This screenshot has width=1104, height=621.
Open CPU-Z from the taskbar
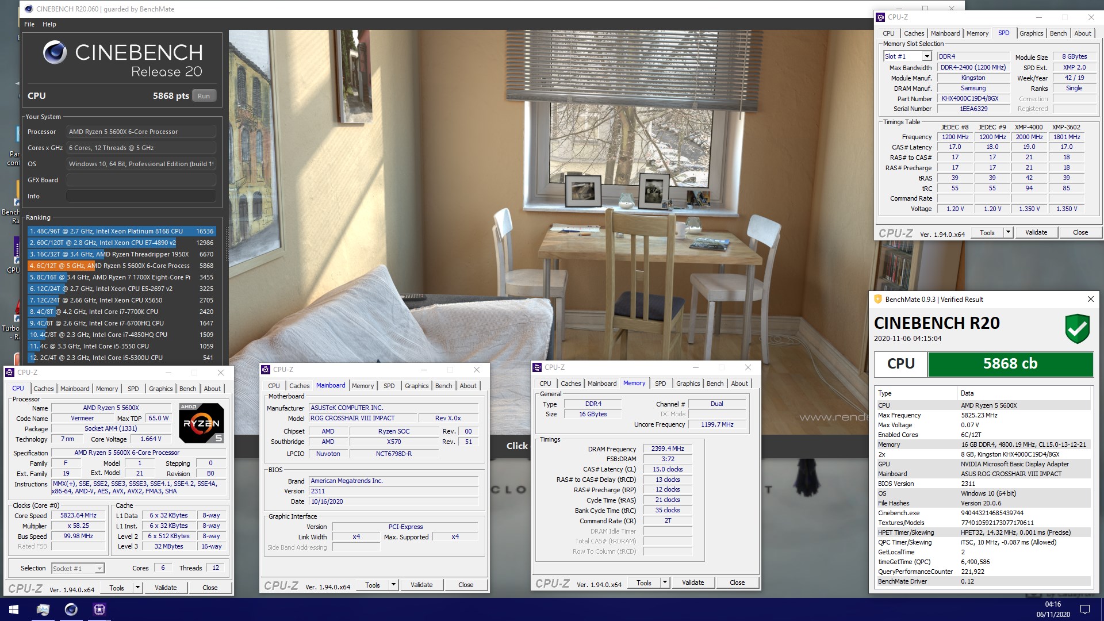(x=99, y=609)
